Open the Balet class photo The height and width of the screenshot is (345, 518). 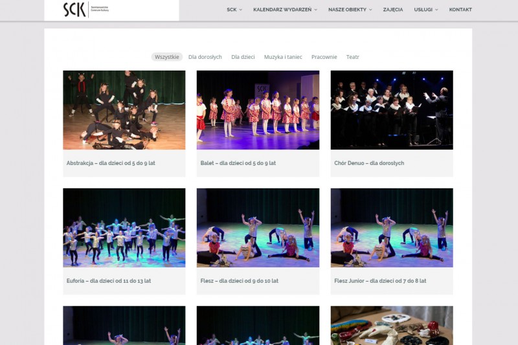point(258,110)
